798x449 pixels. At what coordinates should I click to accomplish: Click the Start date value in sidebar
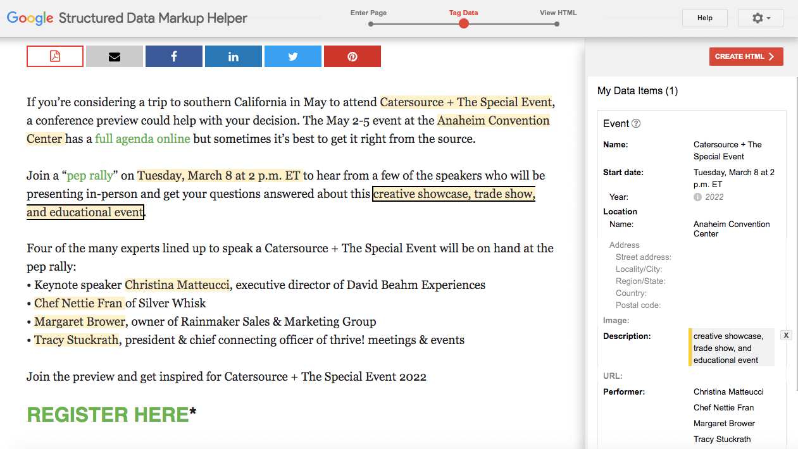[734, 178]
